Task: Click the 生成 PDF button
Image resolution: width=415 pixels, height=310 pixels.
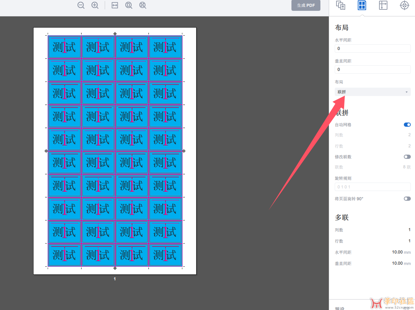Action: (x=306, y=5)
